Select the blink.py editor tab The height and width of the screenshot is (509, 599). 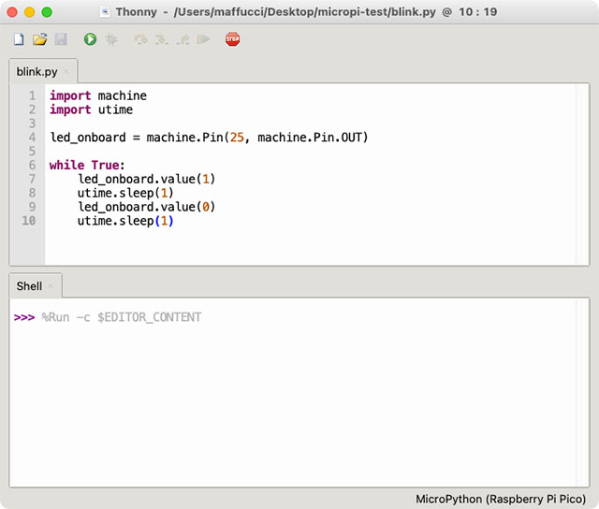[x=37, y=71]
